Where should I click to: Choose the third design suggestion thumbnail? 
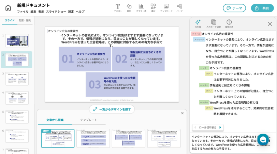pyautogui.click(x=129, y=138)
